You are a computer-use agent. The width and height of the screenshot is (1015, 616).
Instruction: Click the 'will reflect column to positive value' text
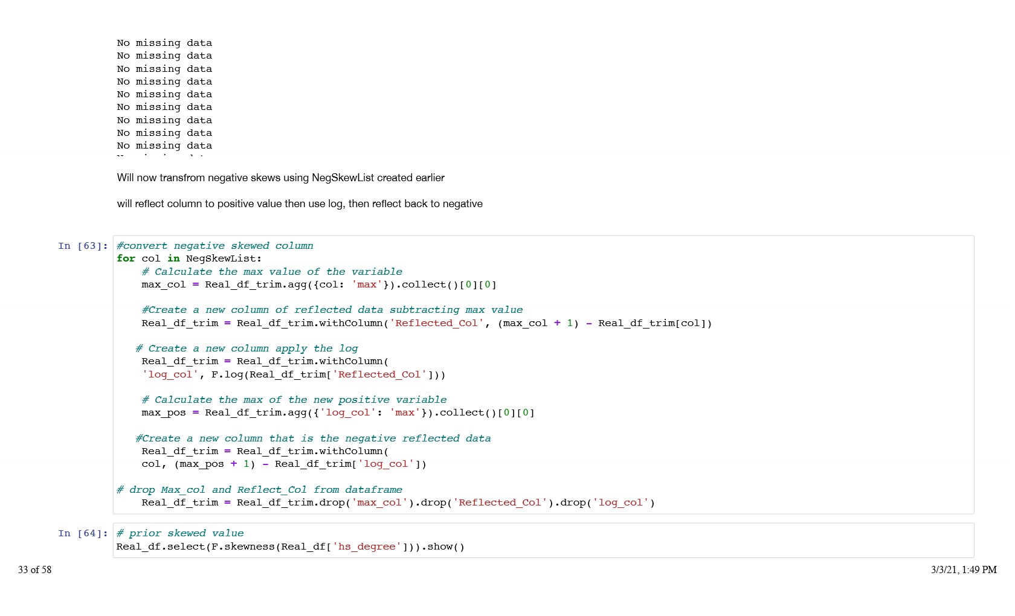(x=300, y=204)
